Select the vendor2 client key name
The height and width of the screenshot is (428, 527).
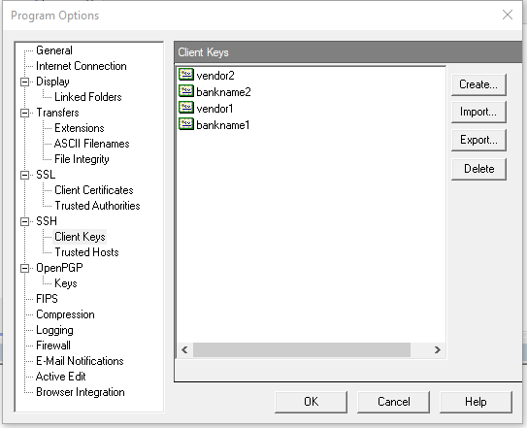click(x=215, y=76)
